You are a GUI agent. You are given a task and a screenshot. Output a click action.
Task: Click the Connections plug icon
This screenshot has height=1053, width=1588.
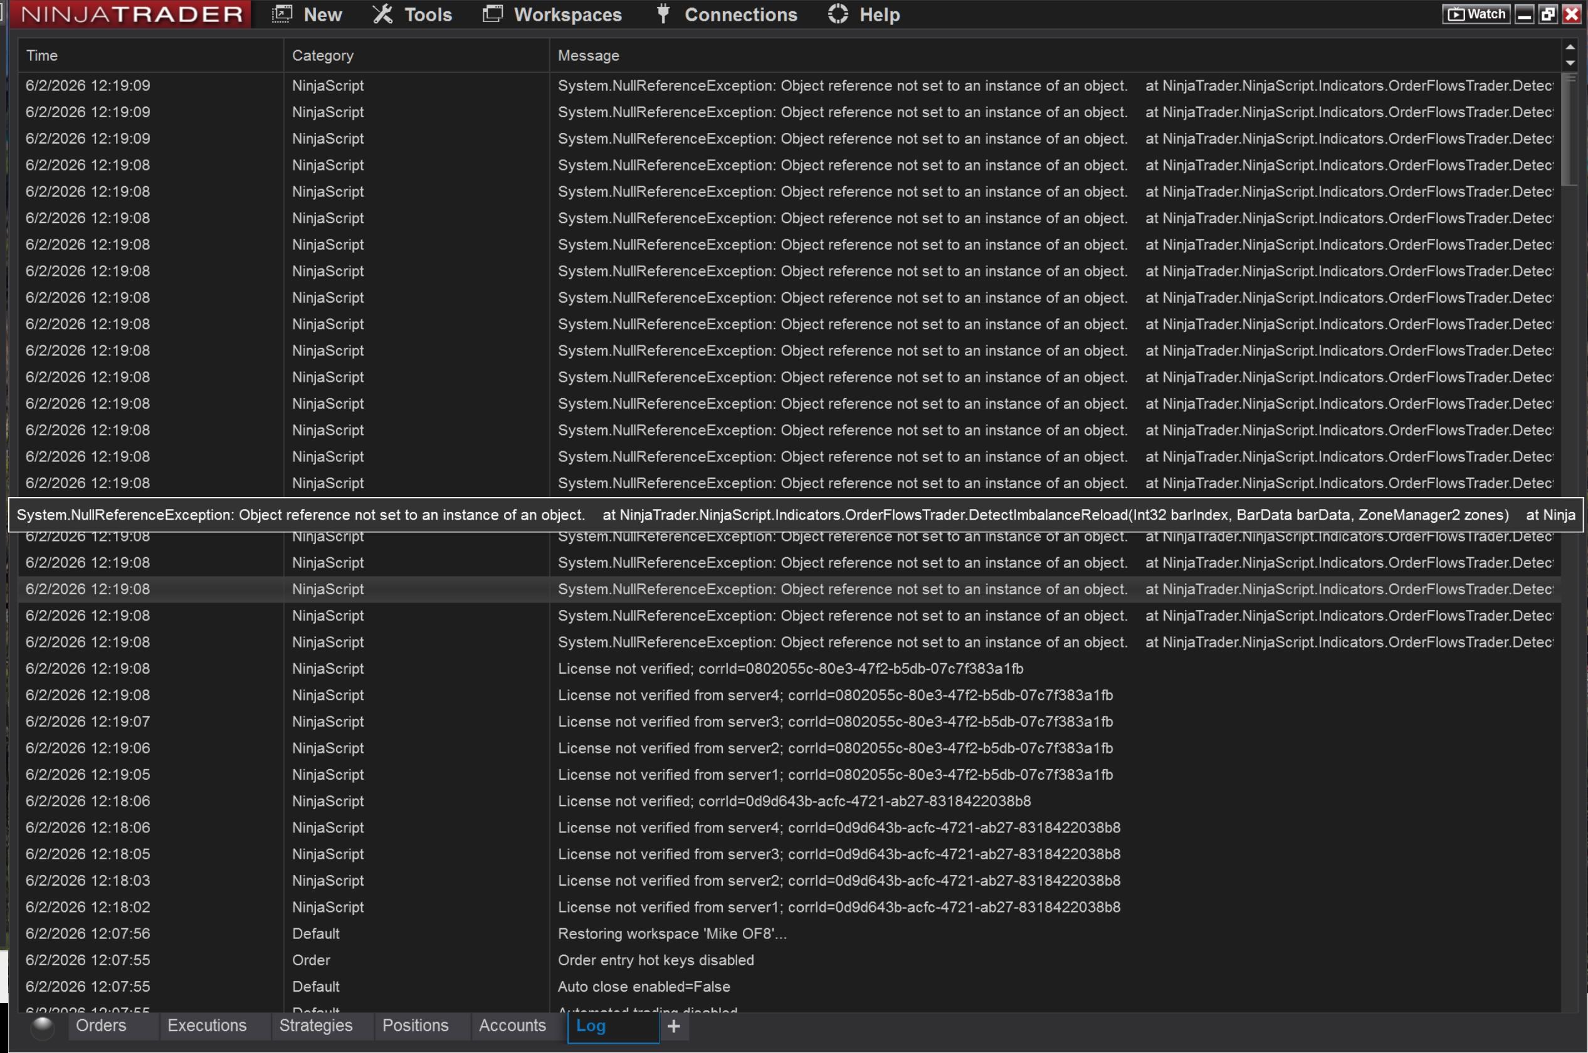(663, 14)
